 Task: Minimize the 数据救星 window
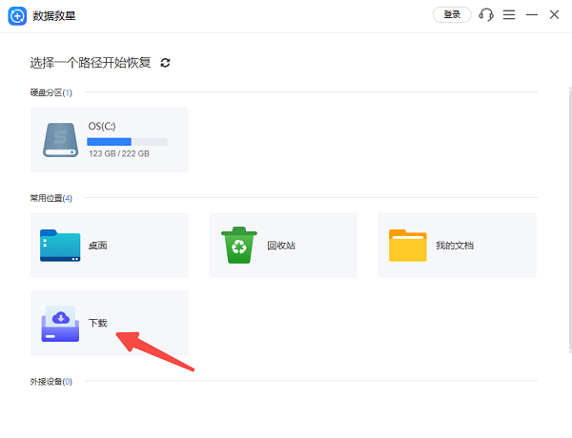(x=532, y=15)
